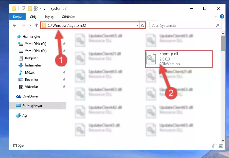Open the Dosya ribbon tab

pyautogui.click(x=17, y=17)
